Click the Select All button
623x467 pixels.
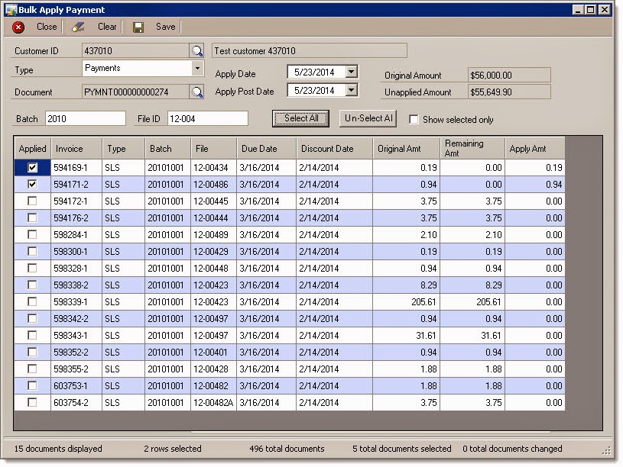pos(300,118)
